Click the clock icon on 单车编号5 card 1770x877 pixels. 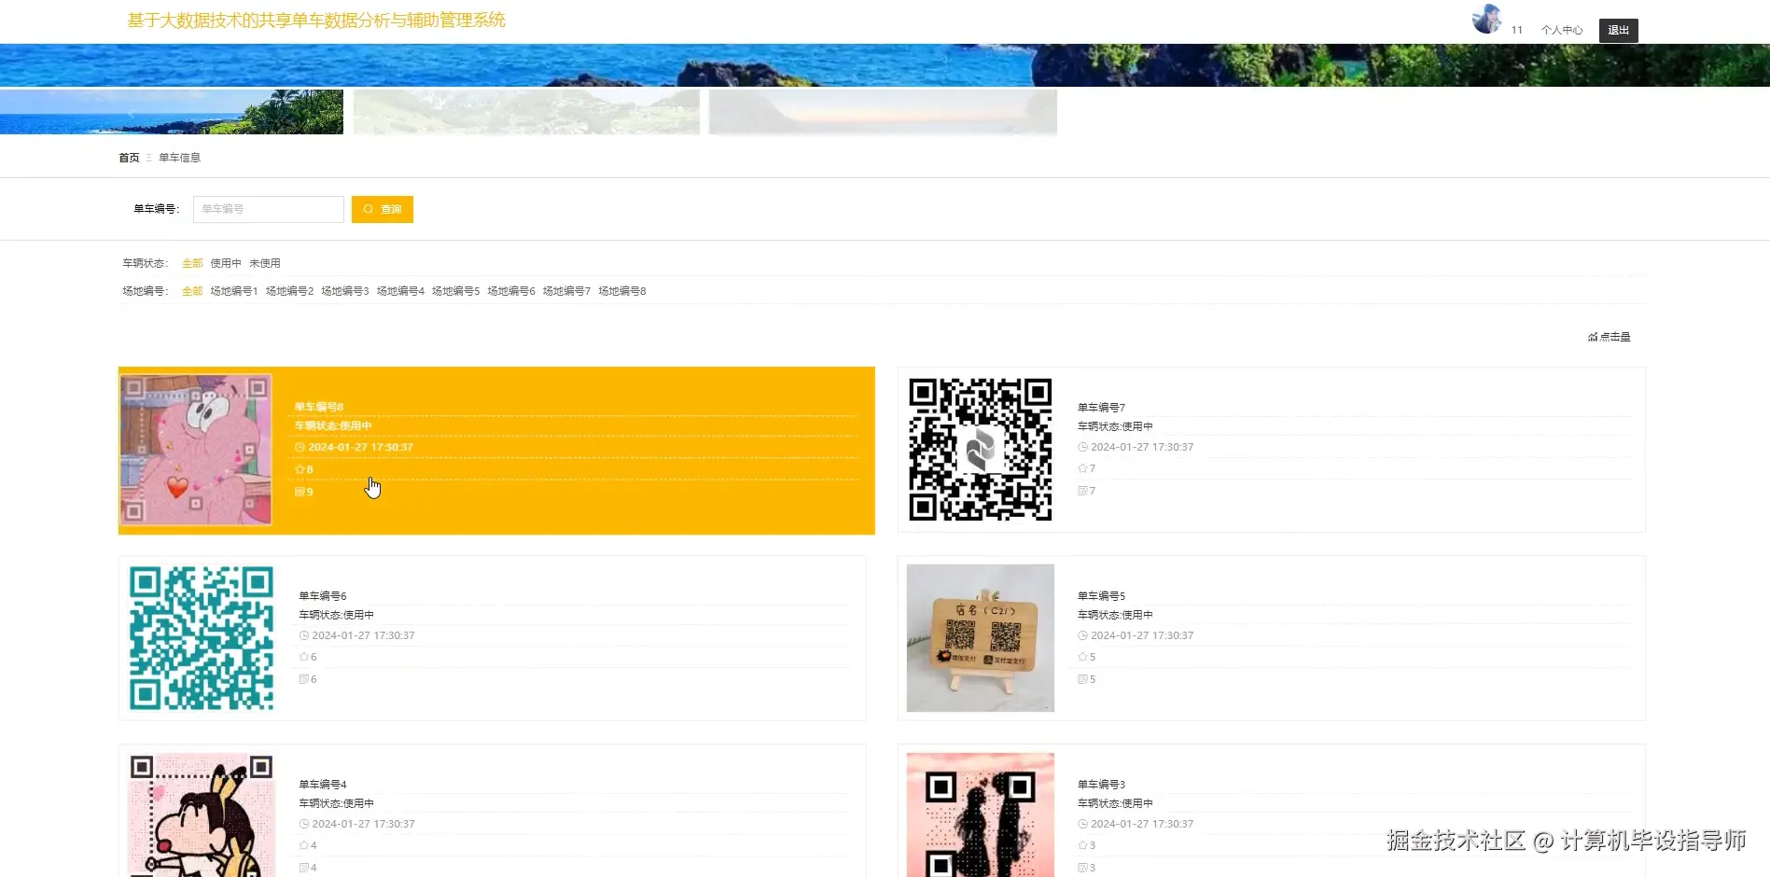pyautogui.click(x=1082, y=635)
